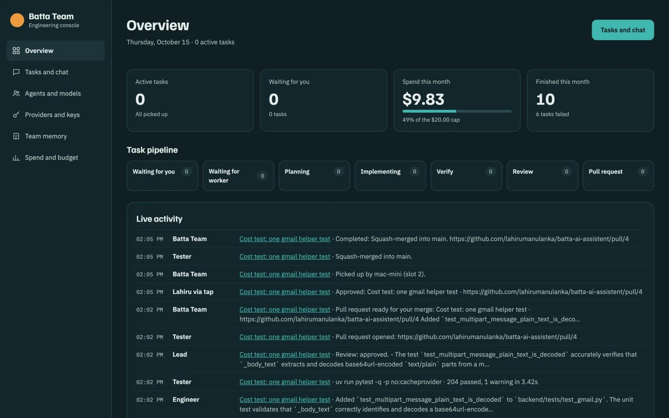669x418 pixels.
Task: Open the Finished this month card
Action: click(590, 100)
